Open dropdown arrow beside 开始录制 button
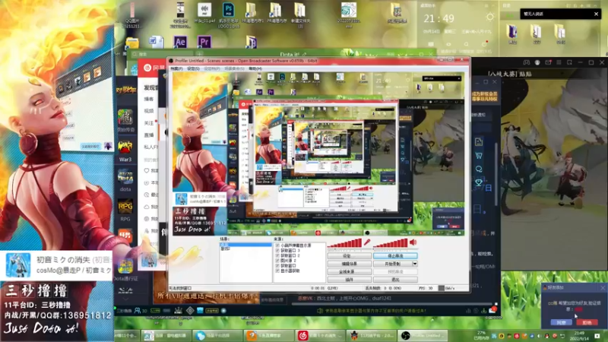The image size is (608, 342). point(415,264)
